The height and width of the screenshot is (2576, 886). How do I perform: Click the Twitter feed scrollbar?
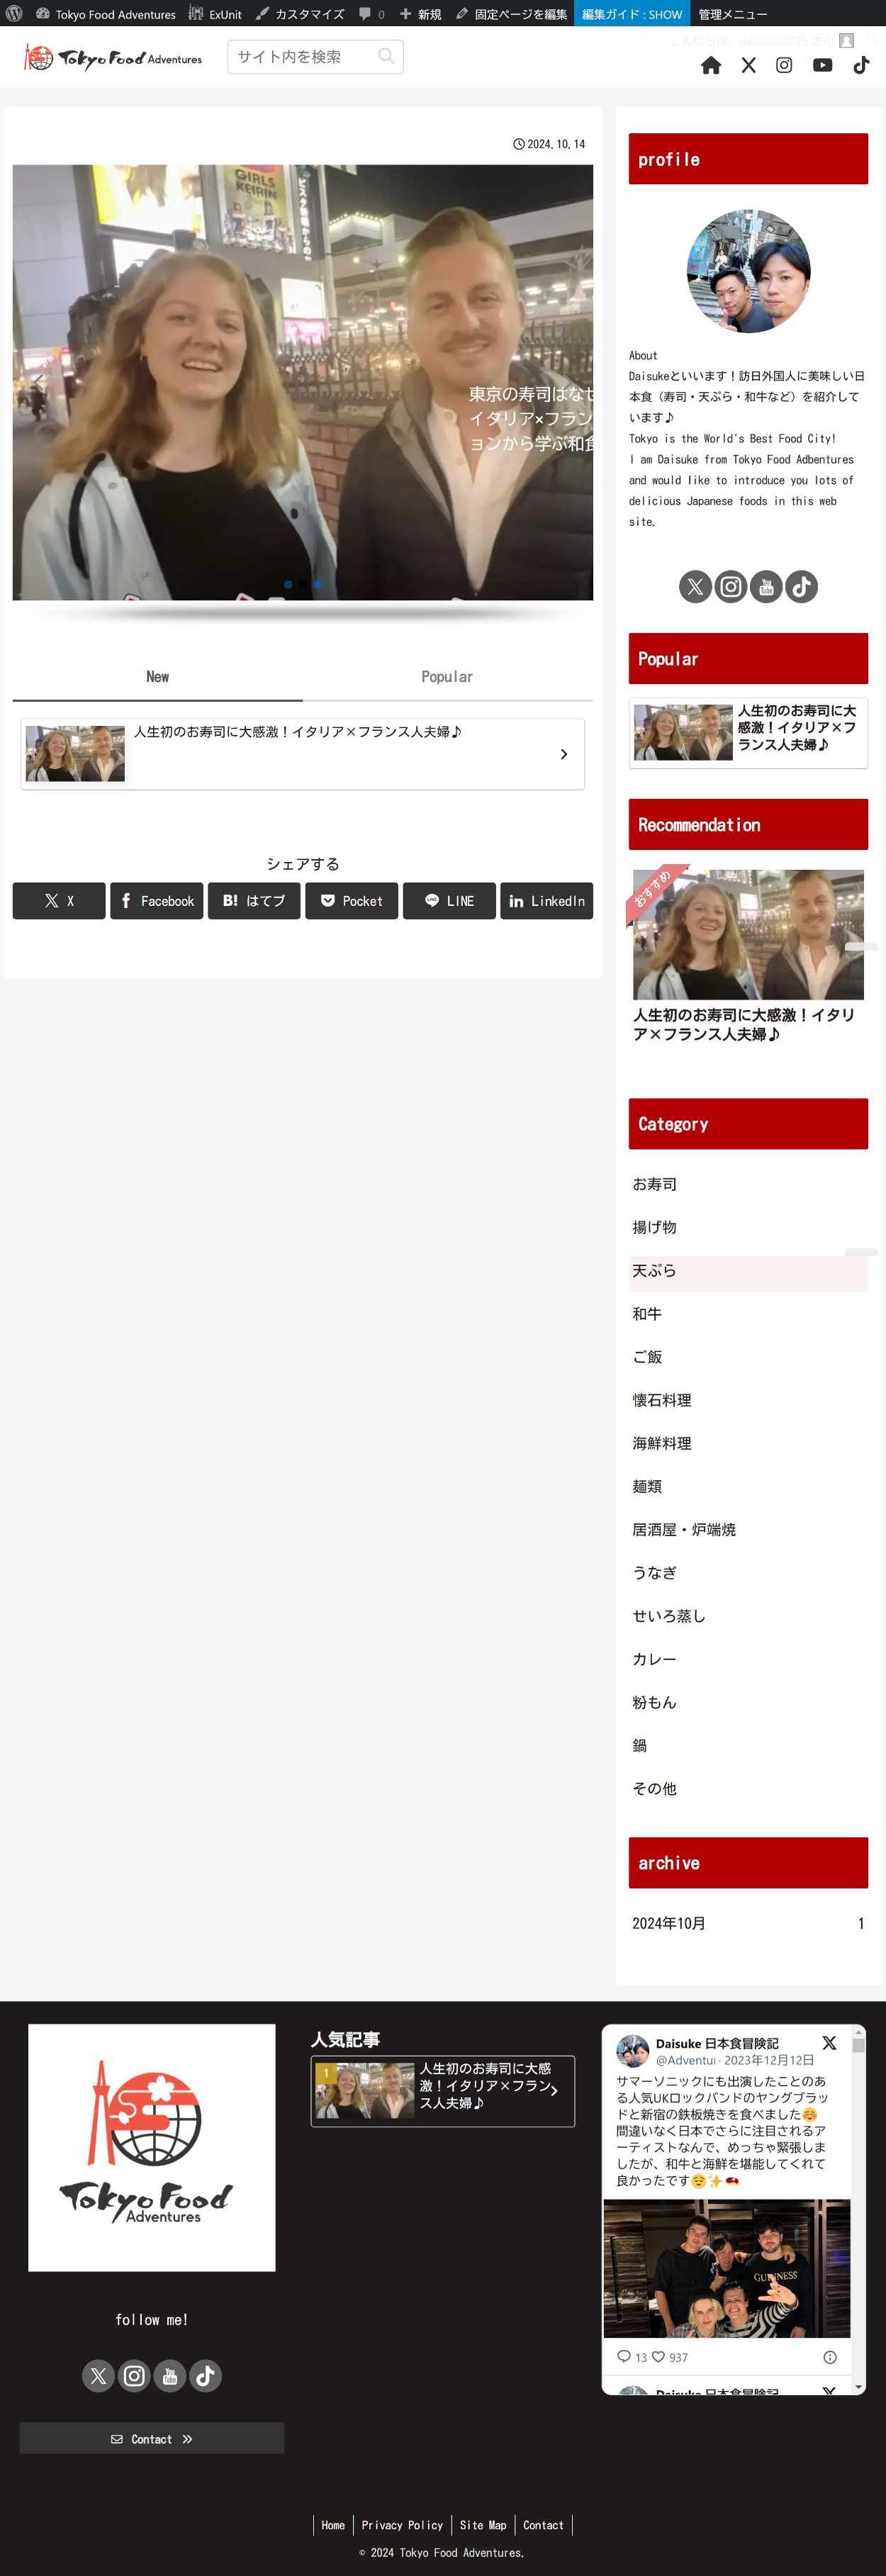point(858,2200)
